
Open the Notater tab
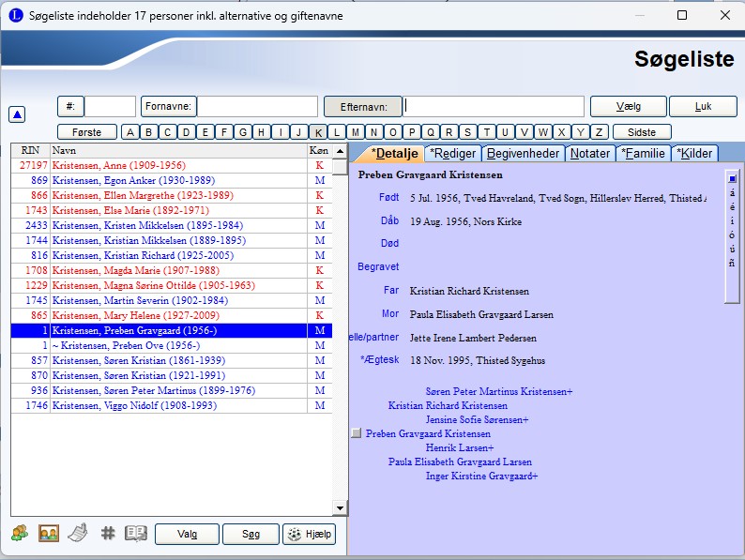click(x=590, y=153)
